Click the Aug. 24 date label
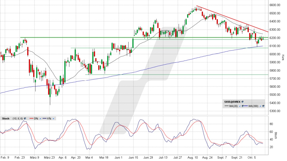The width and height of the screenshot is (287, 161). (207, 157)
